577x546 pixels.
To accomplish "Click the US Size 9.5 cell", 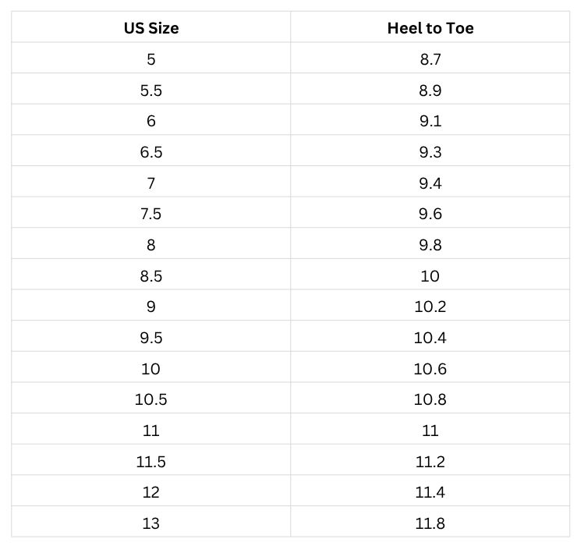I will pos(151,338).
